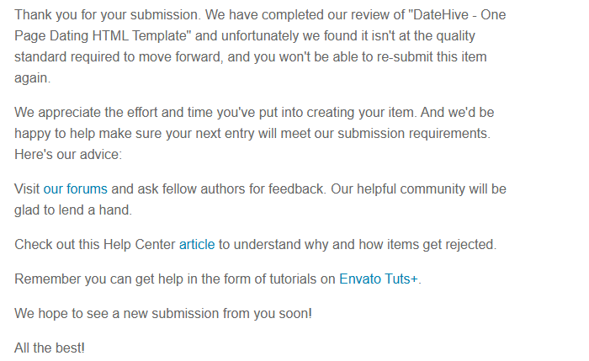
Task: Click the phrase "re-submit this item"
Action: pos(432,57)
